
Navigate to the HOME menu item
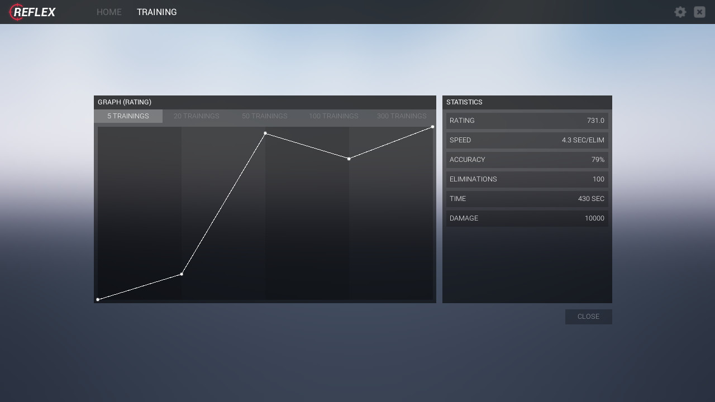click(109, 12)
